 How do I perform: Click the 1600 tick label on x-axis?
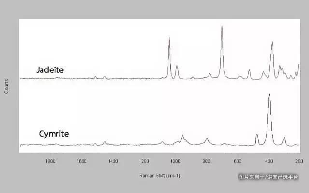coord(82,162)
